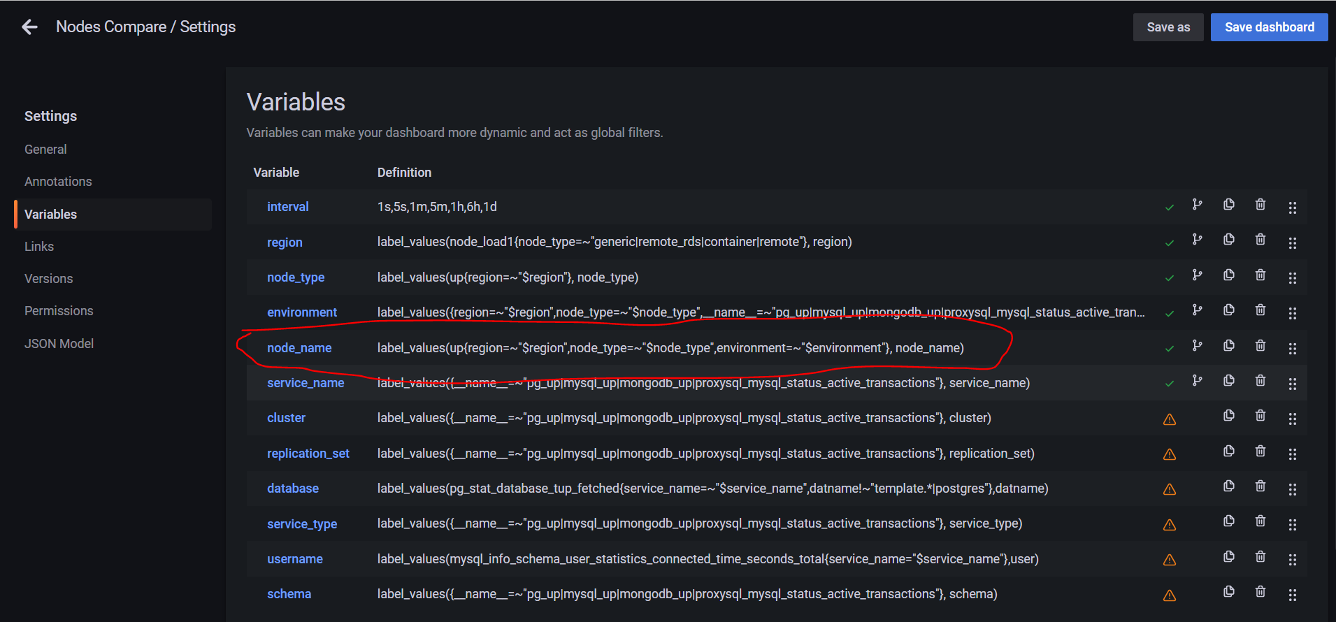
Task: Click drag handle for environment variable
Action: coord(1292,314)
